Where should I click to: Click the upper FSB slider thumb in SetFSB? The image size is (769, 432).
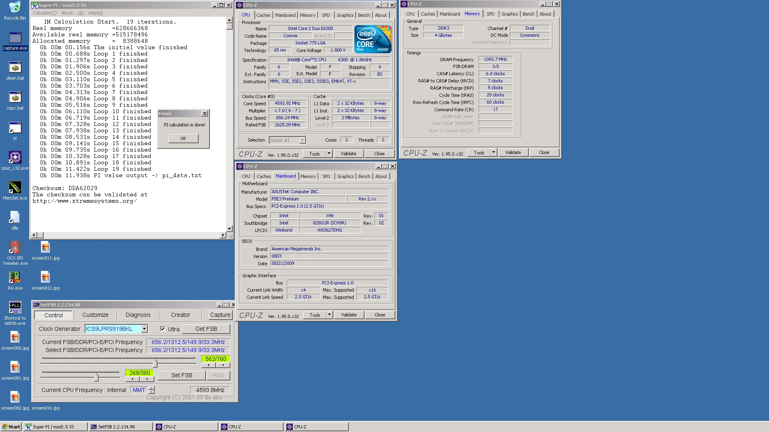(x=155, y=364)
